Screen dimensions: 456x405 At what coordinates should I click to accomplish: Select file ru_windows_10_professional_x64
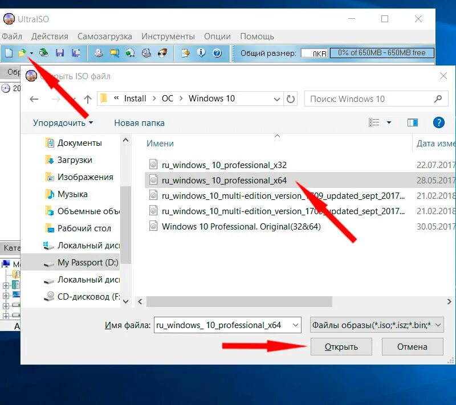(x=300, y=181)
